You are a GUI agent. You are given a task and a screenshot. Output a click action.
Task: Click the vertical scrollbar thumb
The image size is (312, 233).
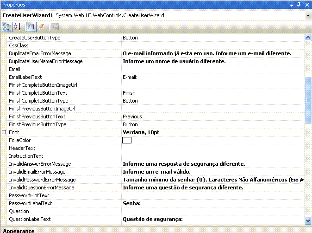[x=308, y=100]
